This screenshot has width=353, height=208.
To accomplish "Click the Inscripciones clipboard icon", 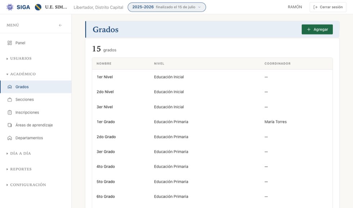I will pos(10,112).
